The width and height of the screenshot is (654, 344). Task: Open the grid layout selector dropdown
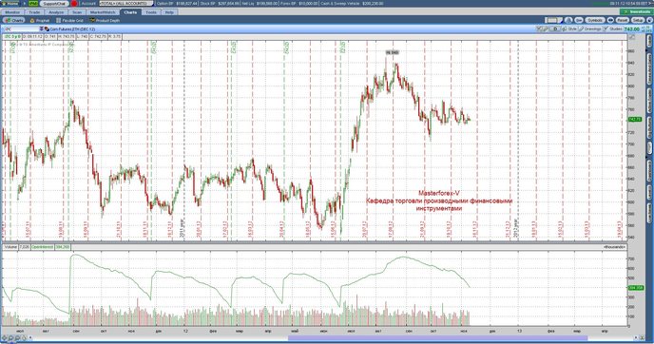553,20
